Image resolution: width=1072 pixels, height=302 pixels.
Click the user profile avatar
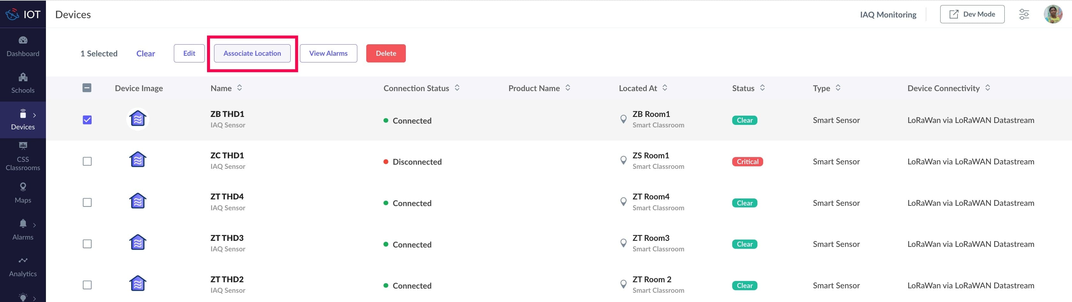(x=1053, y=15)
